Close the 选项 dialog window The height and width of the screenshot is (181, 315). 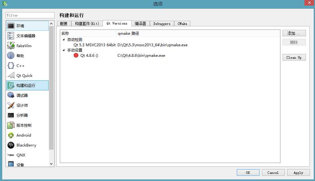[x=309, y=3]
